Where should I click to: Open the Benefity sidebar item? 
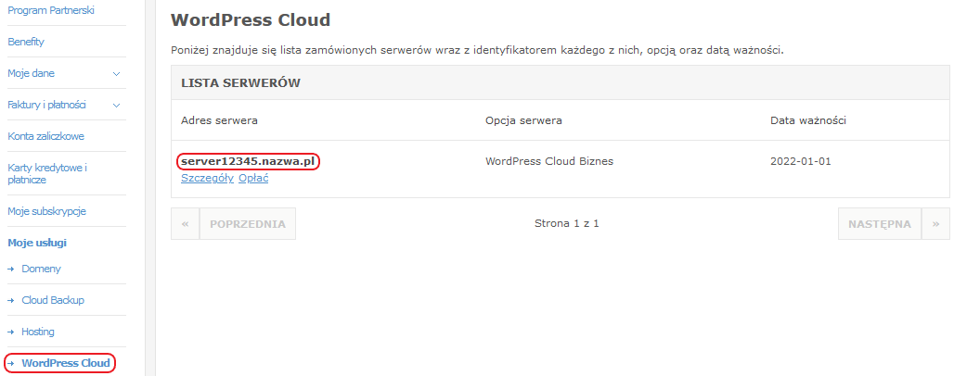(x=26, y=42)
